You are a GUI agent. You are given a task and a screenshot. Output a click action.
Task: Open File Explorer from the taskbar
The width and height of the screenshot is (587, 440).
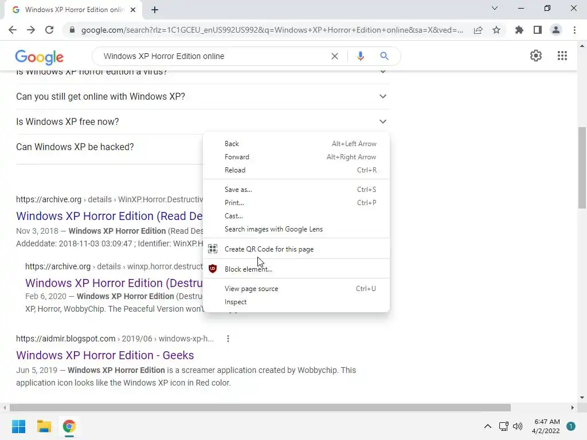(x=44, y=426)
